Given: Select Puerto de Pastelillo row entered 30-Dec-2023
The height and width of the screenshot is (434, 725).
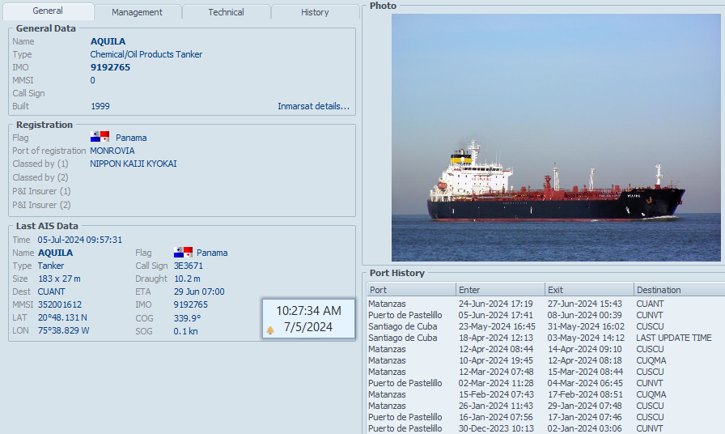Looking at the screenshot, I should pyautogui.click(x=545, y=428).
